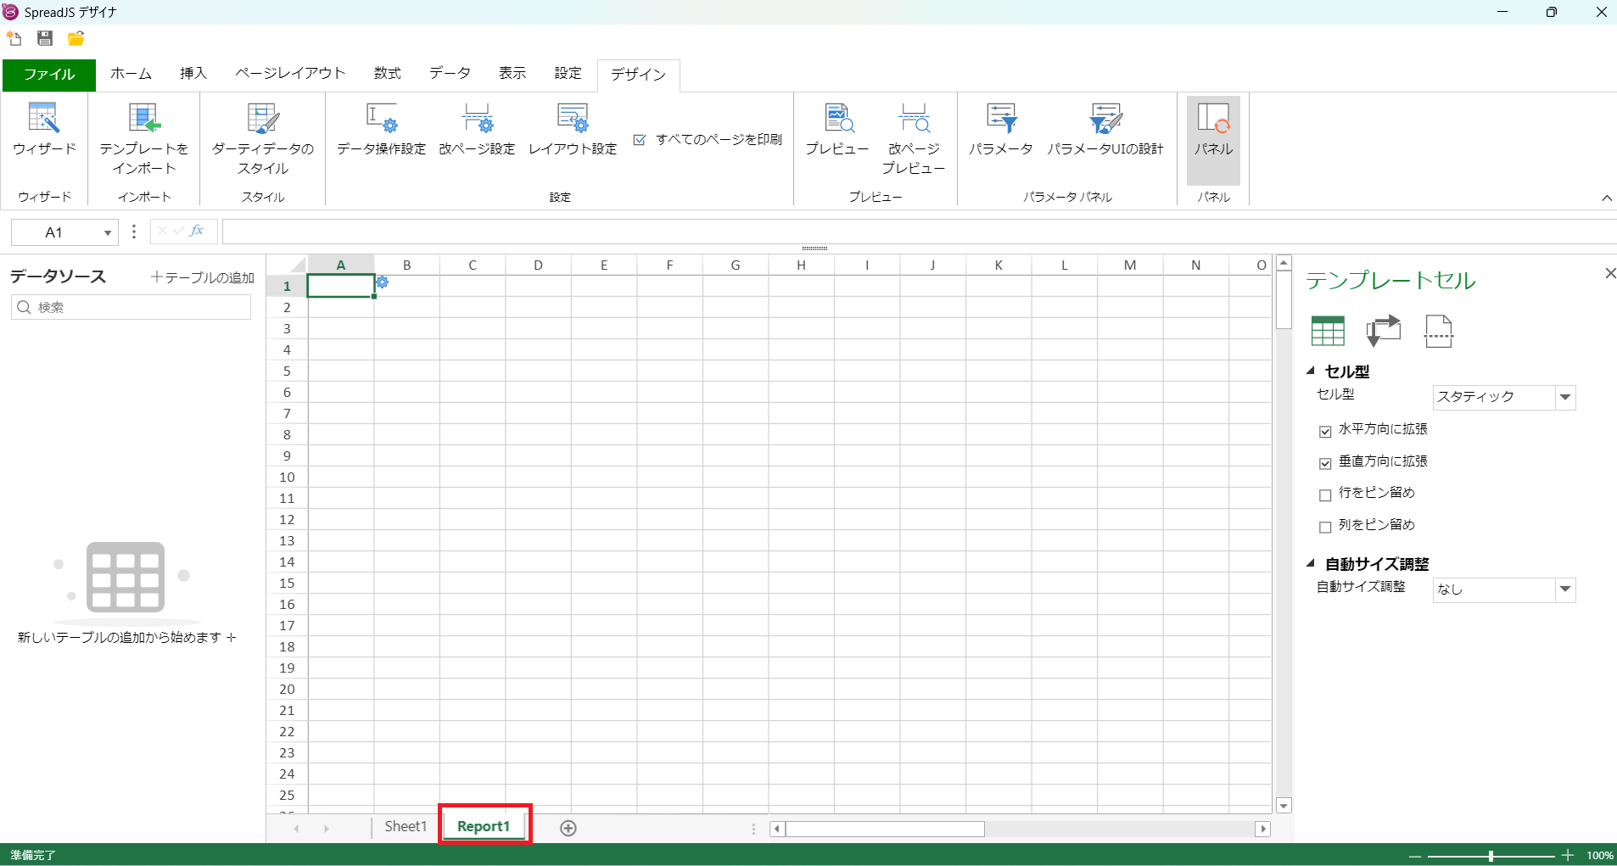The height and width of the screenshot is (866, 1617).
Task: Click 新しいテーブルの追加から始めます link
Action: 127,637
